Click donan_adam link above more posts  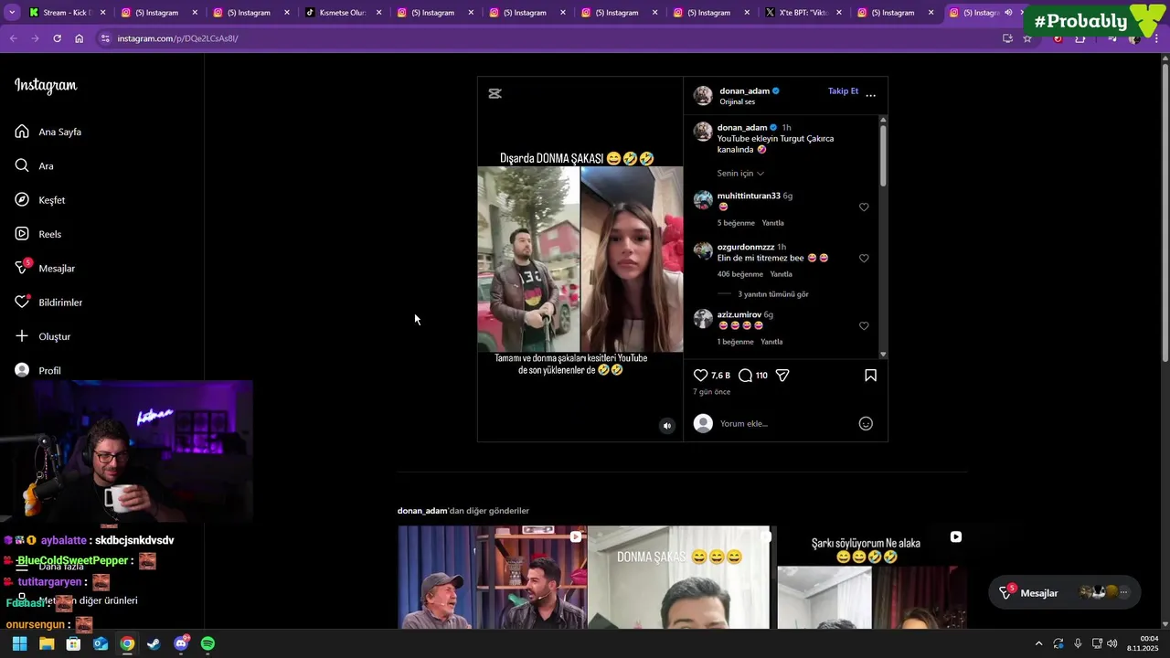click(x=422, y=511)
